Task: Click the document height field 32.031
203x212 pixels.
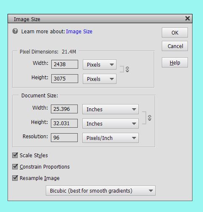Action: click(64, 123)
